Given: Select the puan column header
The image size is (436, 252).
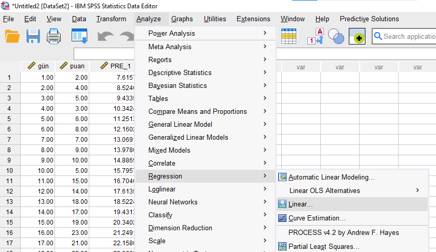Looking at the screenshot, I should (x=74, y=66).
